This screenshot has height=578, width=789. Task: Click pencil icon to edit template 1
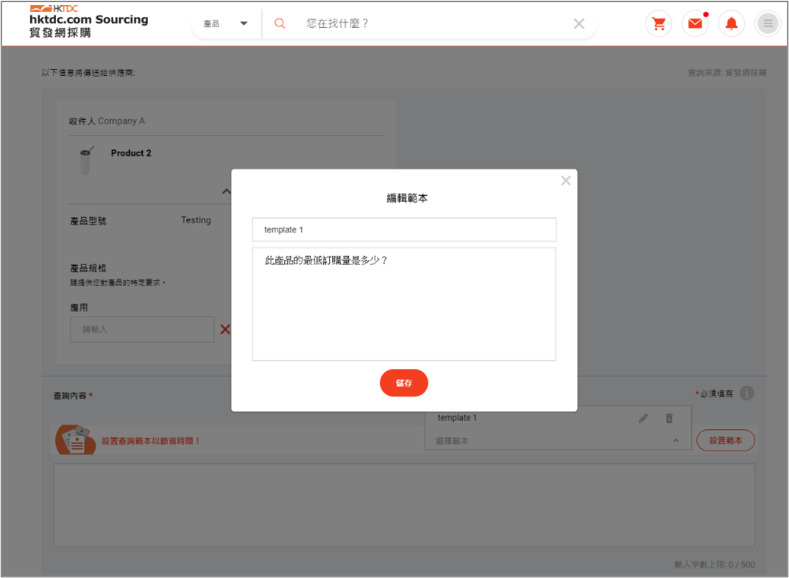(643, 418)
